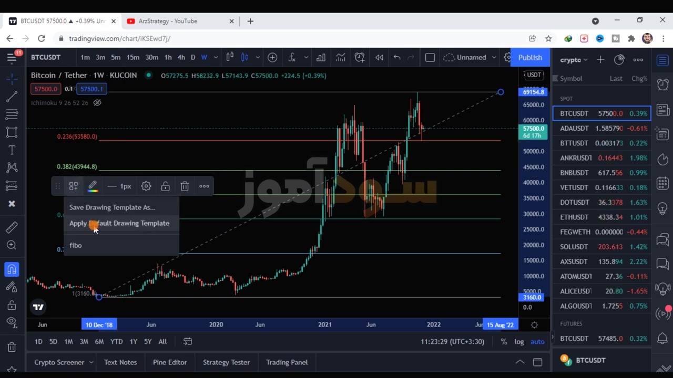Create an alert with the clock icon

tap(360, 57)
